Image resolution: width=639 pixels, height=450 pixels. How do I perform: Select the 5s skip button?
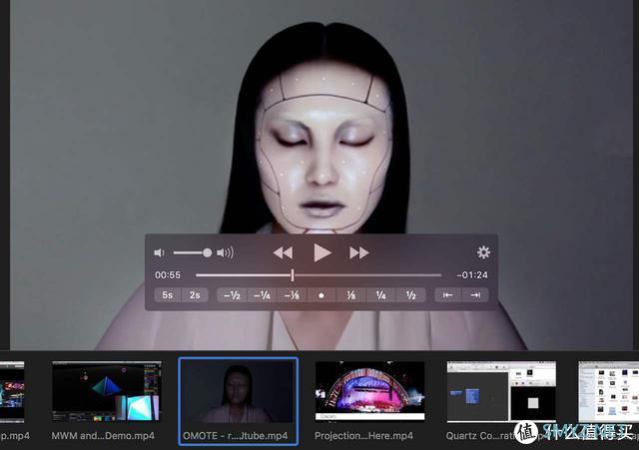[x=168, y=294]
